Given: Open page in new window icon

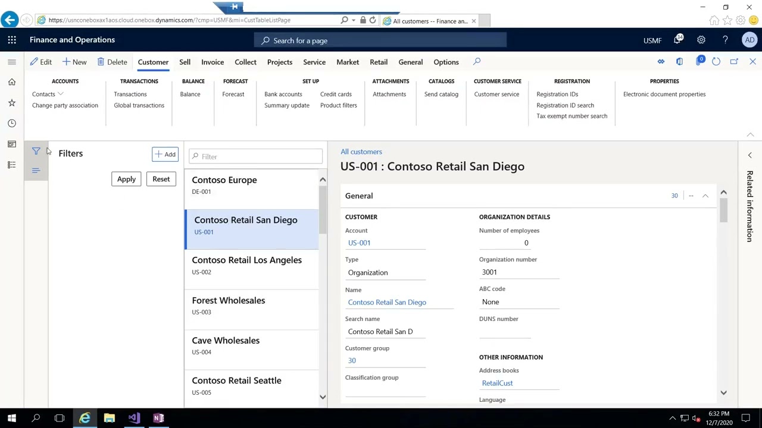Looking at the screenshot, I should (x=734, y=62).
